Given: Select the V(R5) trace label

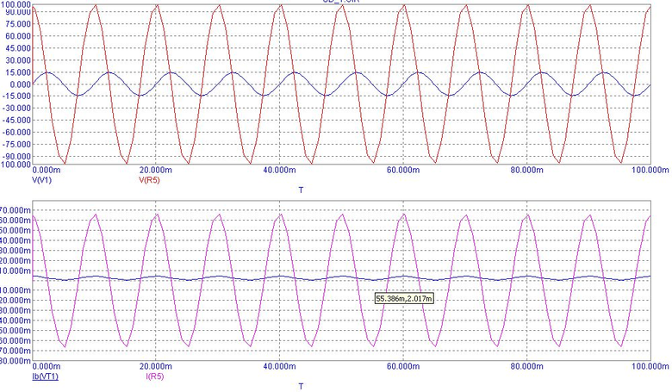Looking at the screenshot, I should pyautogui.click(x=149, y=180).
